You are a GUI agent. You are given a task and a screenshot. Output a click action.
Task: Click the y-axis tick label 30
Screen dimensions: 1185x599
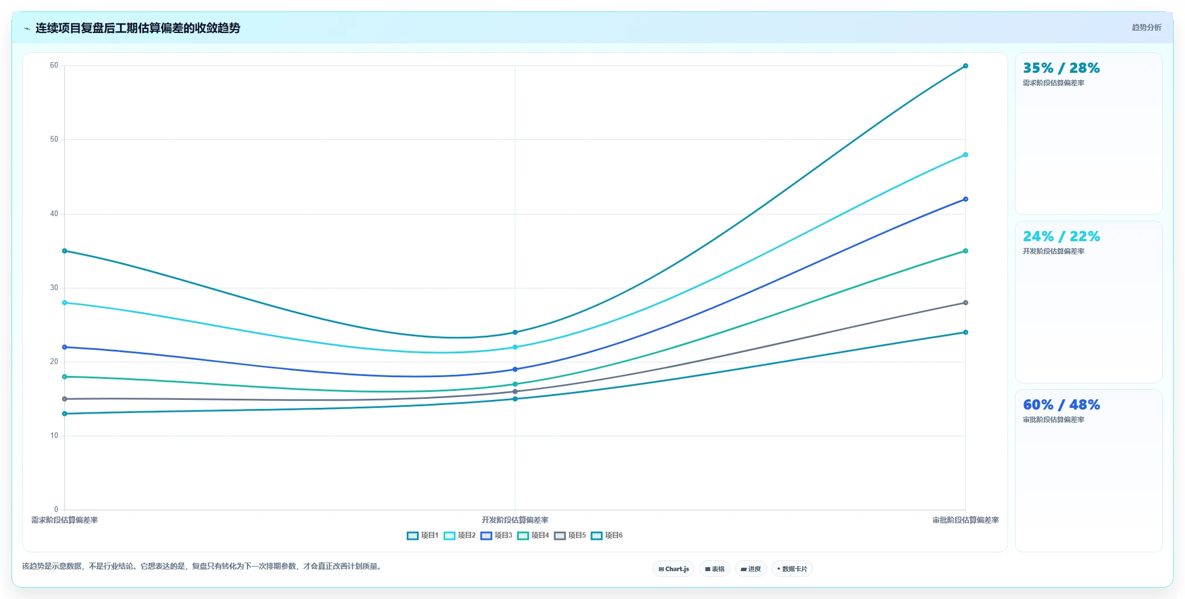pyautogui.click(x=54, y=288)
